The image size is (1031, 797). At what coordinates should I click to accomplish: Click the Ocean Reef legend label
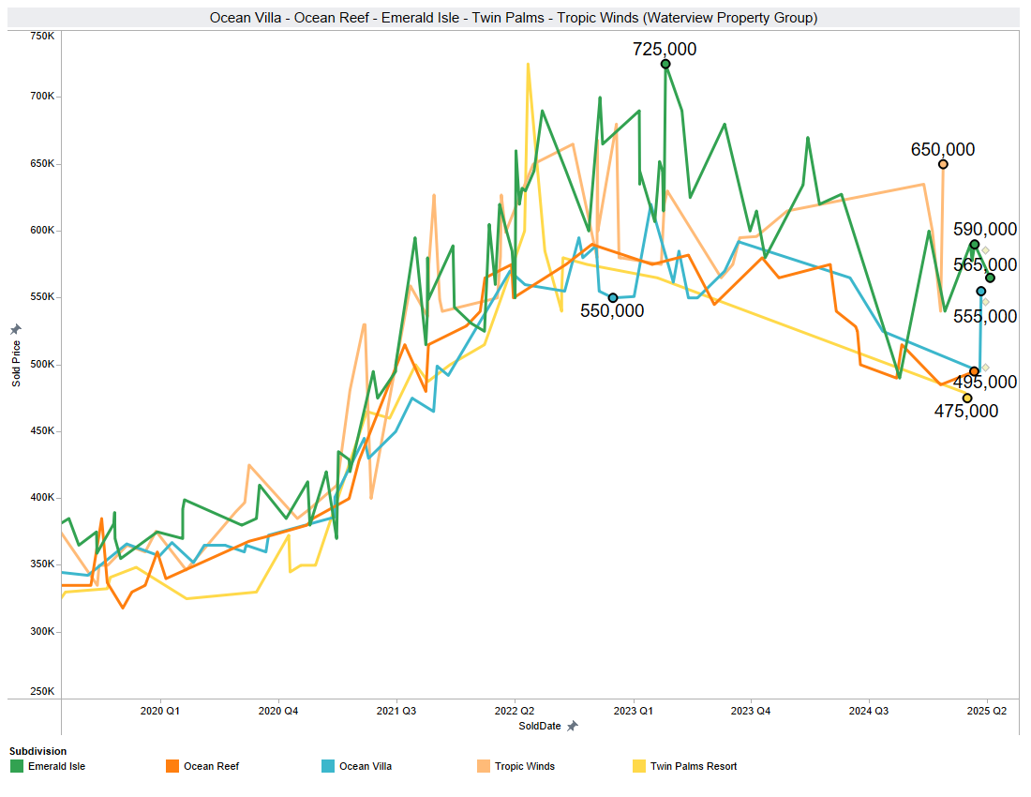[211, 766]
